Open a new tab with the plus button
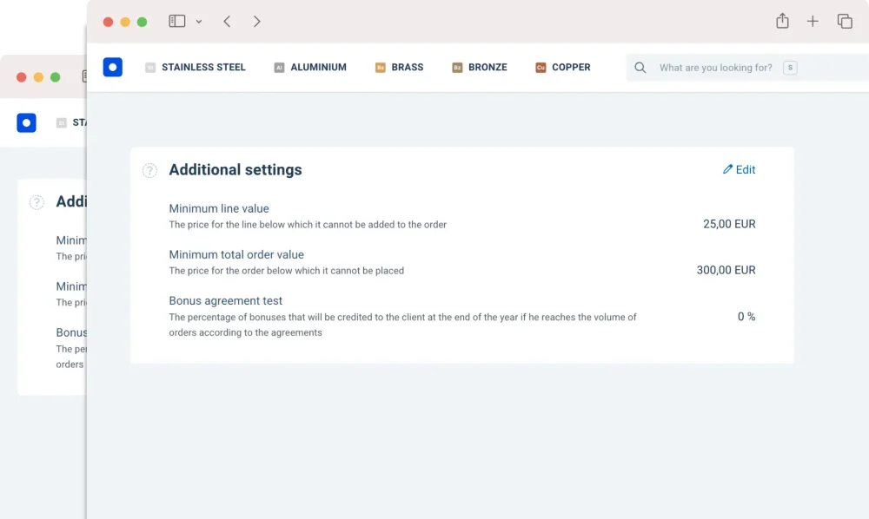The image size is (869, 519). click(x=813, y=21)
